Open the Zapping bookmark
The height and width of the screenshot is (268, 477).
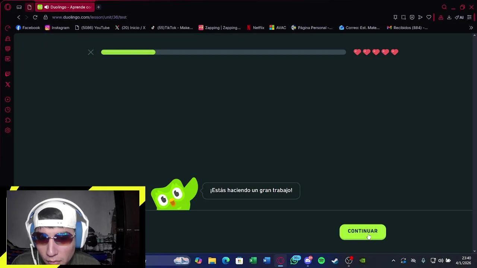coord(219,28)
